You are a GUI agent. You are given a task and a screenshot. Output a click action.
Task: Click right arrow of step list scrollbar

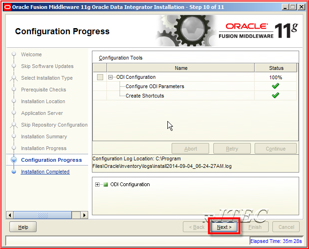coord(84,215)
